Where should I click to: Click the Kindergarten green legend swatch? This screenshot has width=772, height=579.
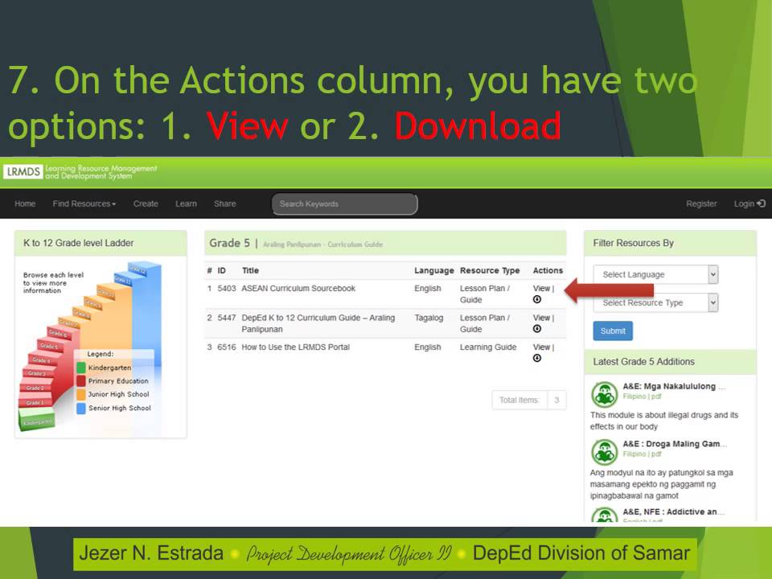coord(81,368)
